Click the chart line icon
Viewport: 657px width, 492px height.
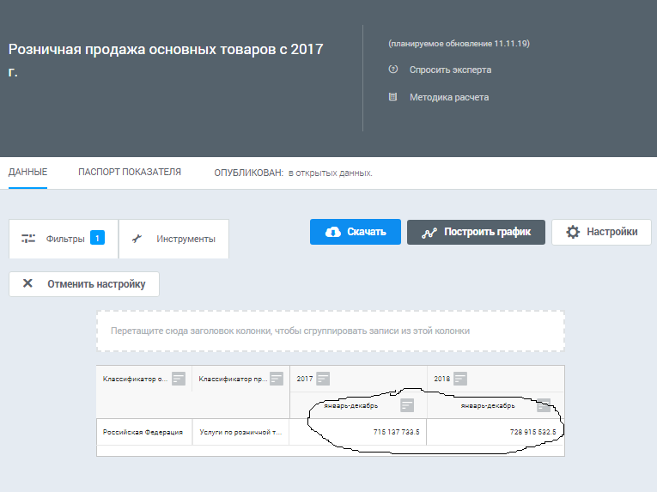[430, 232]
